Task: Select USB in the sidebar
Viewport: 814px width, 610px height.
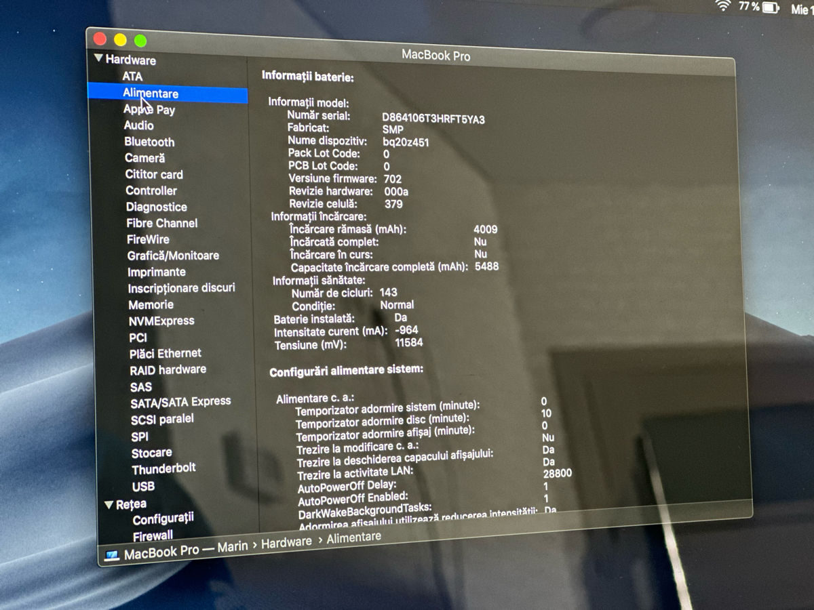Action: point(143,486)
